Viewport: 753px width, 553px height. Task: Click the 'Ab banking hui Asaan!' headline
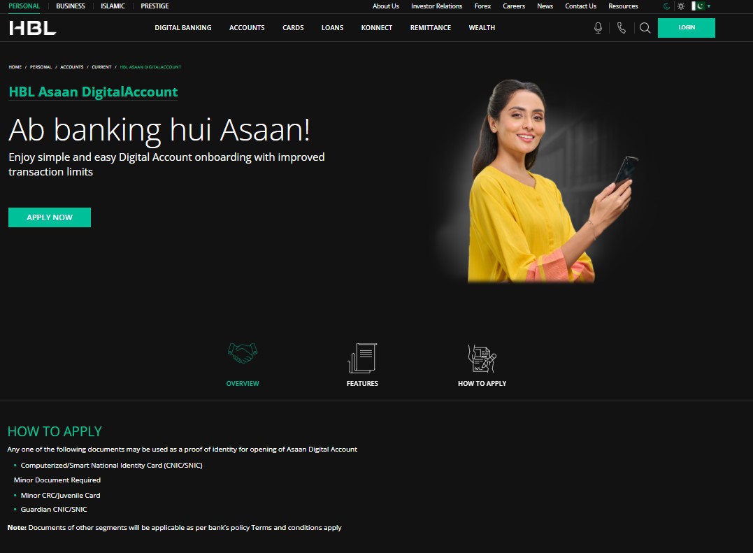point(159,130)
